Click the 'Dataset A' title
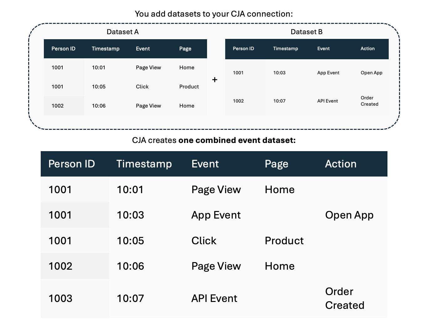 (122, 32)
